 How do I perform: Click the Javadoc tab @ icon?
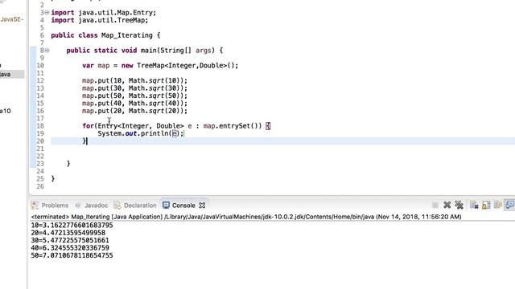[x=78, y=206]
